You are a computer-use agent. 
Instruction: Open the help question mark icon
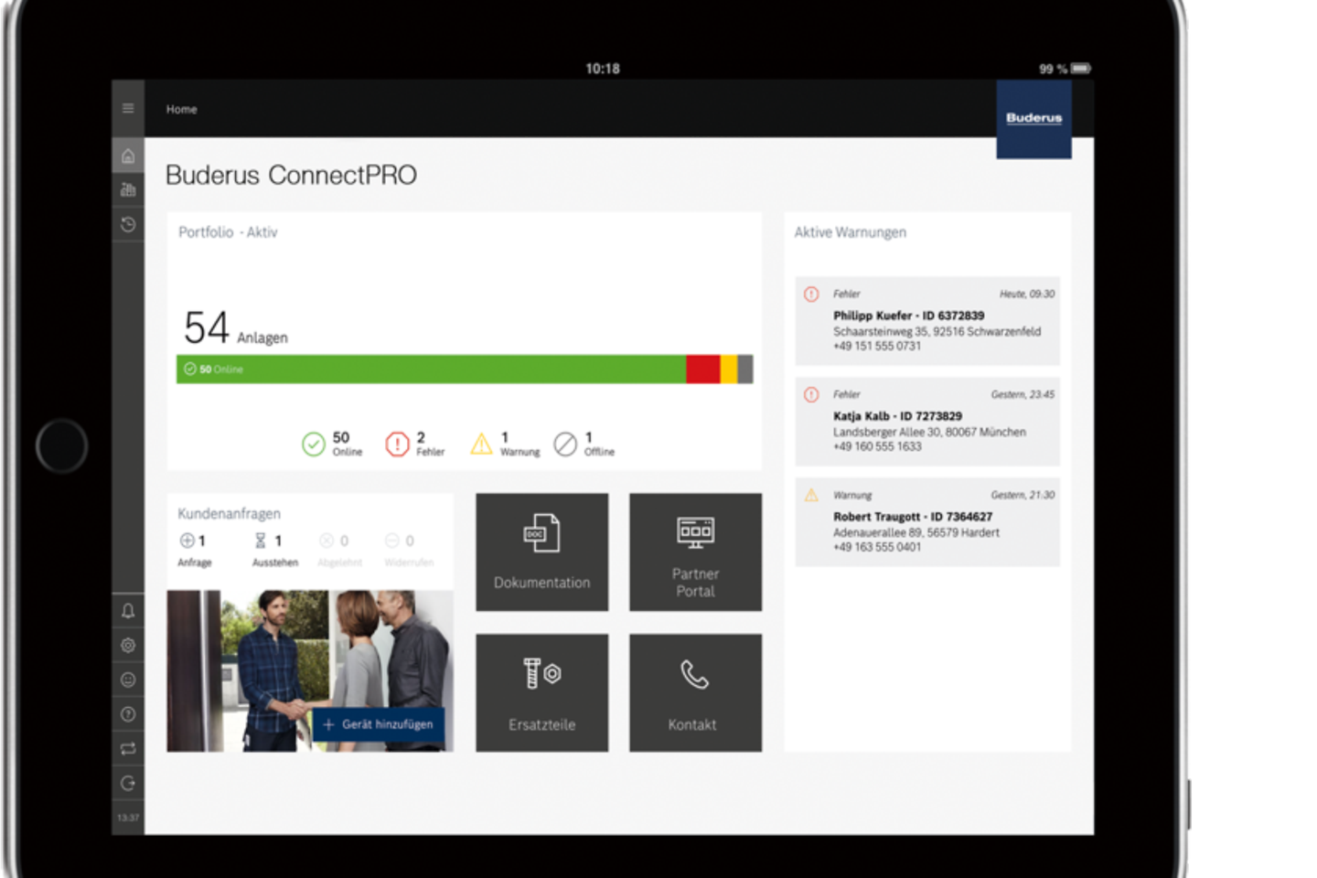[x=128, y=714]
